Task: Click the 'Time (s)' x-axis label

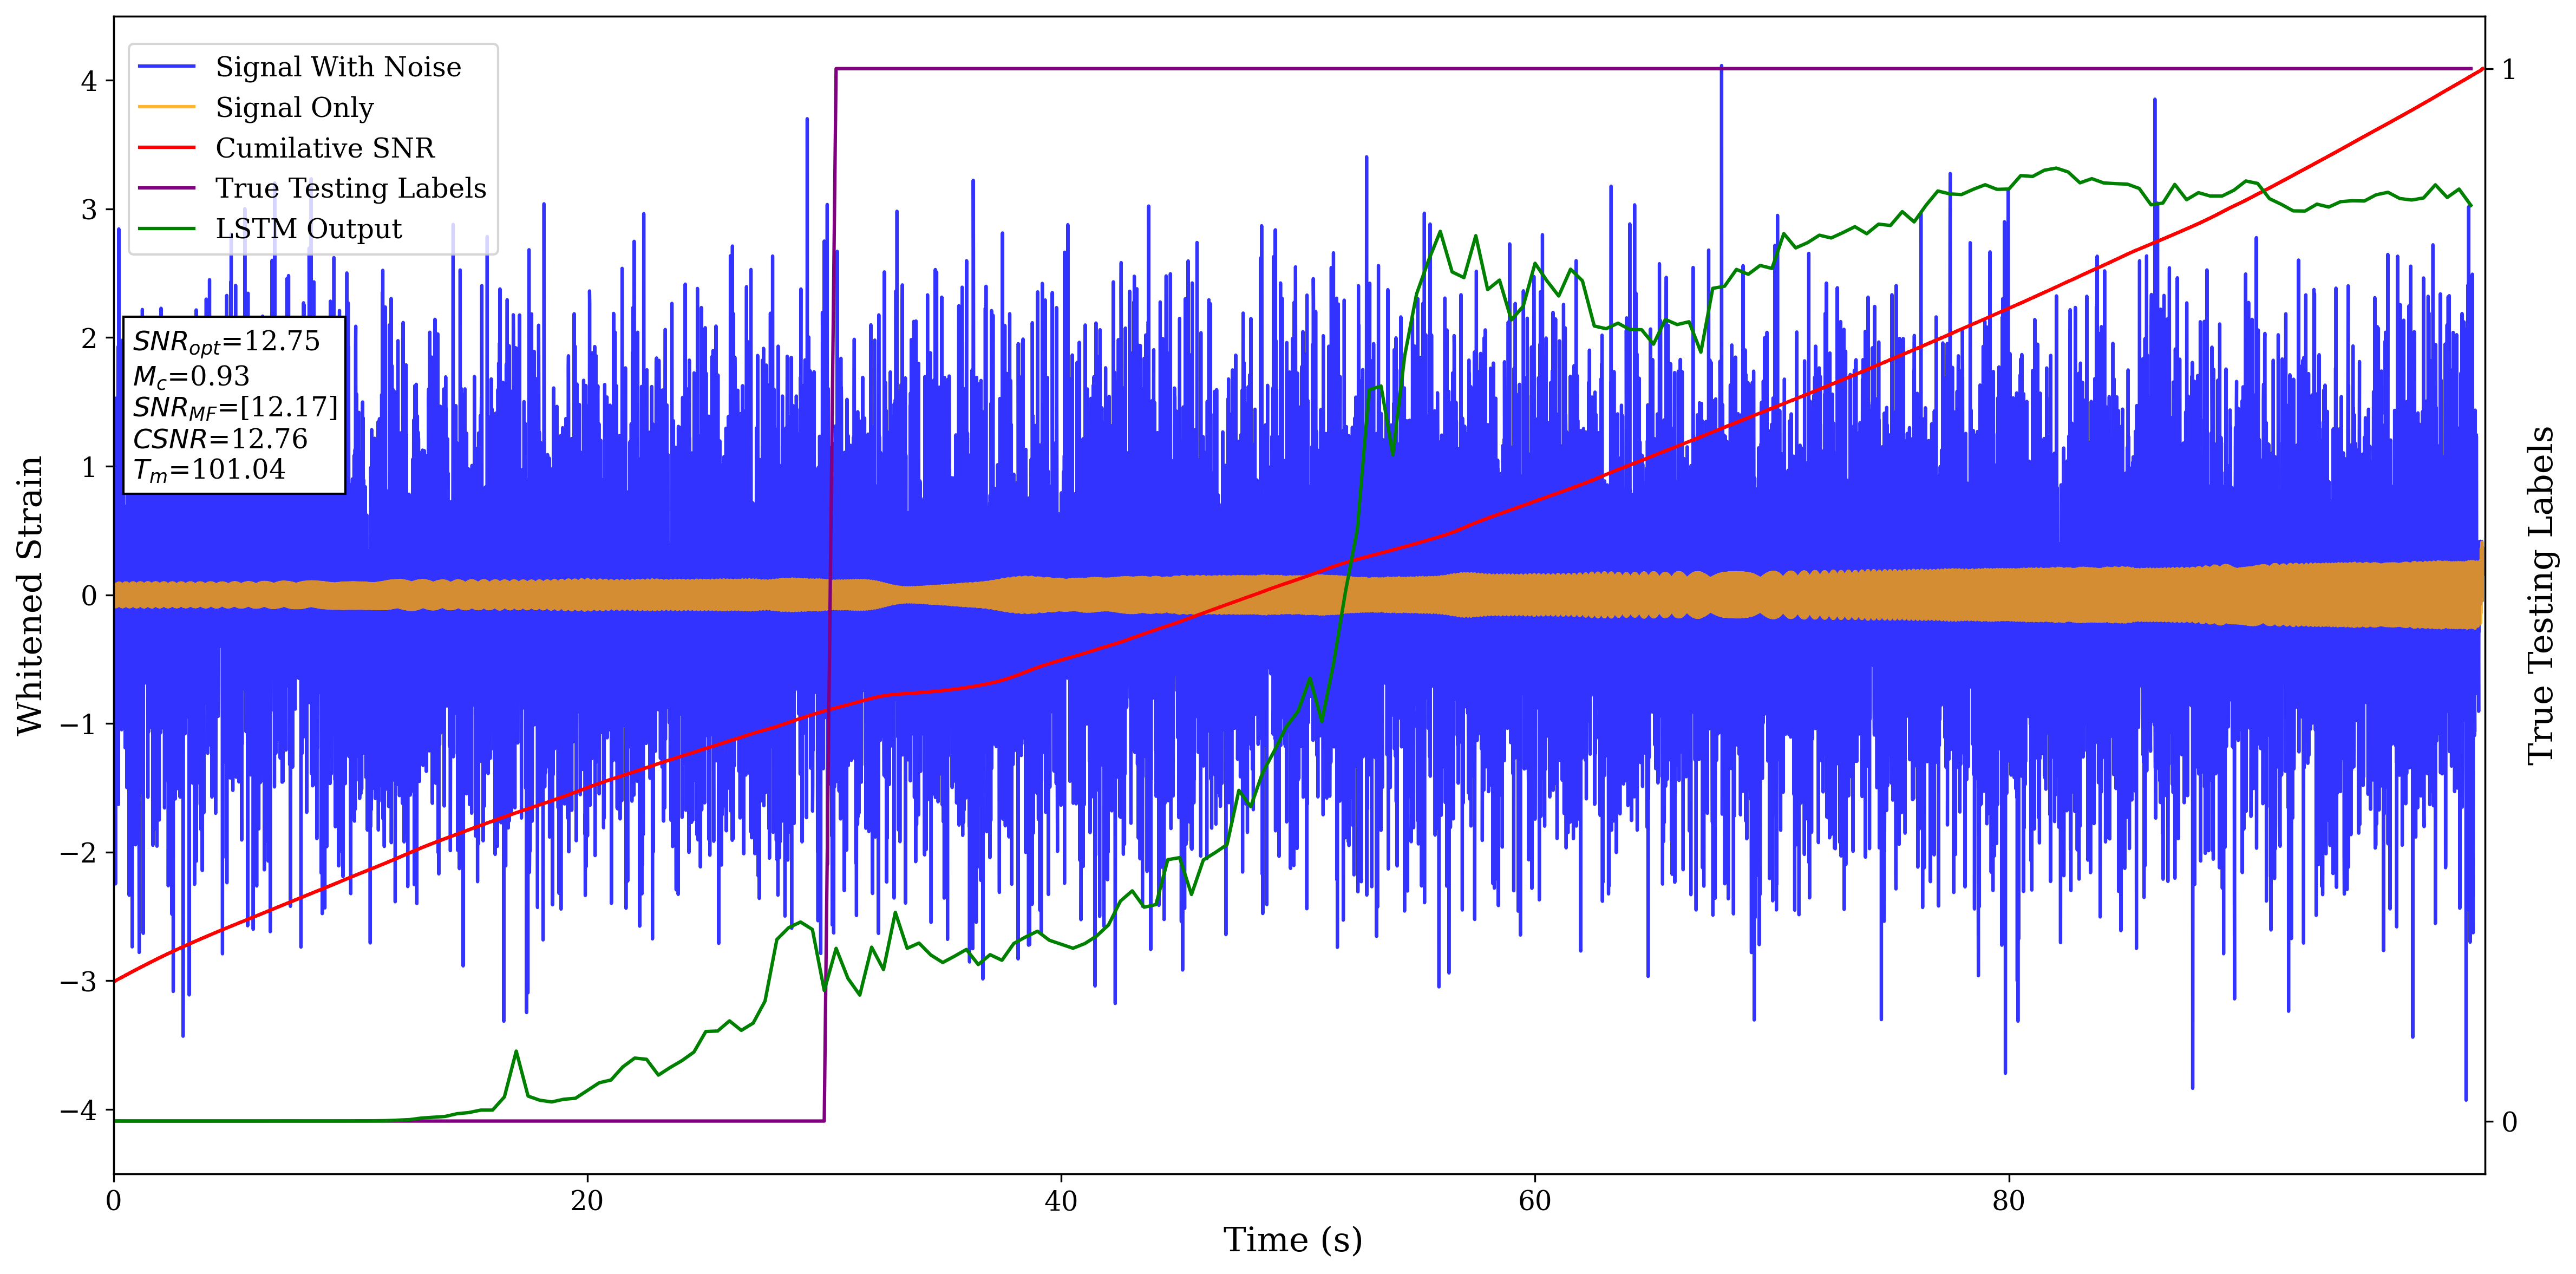Action: click(1292, 1240)
